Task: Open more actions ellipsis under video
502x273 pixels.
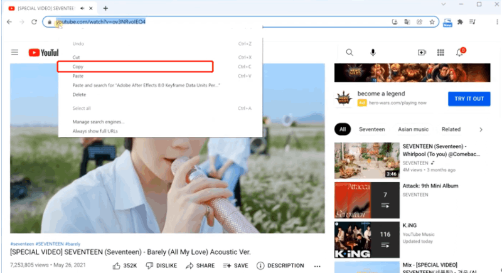Action: [318, 266]
